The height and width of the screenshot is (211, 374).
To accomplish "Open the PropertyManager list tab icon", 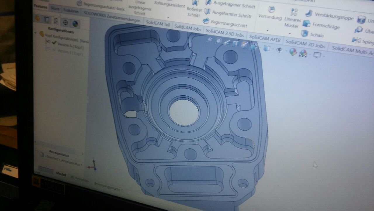I will coord(46,20).
